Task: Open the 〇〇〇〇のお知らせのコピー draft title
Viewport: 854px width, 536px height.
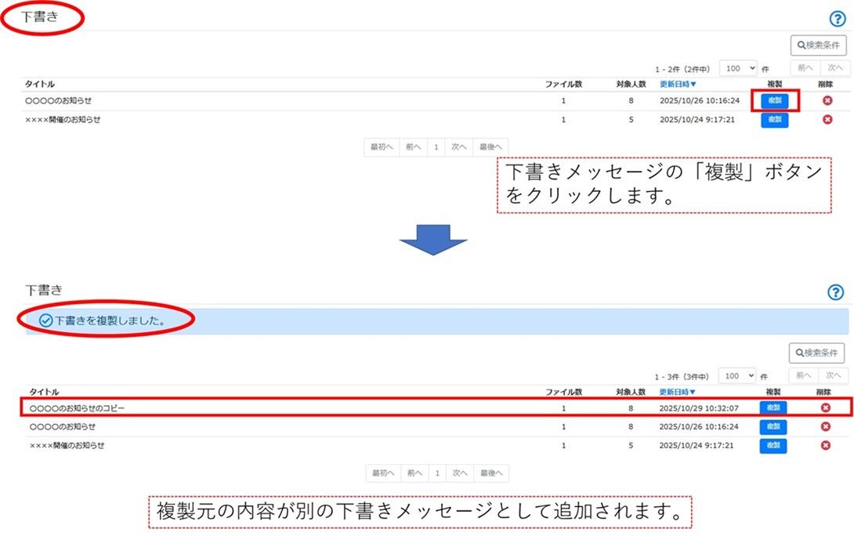Action: 77,408
